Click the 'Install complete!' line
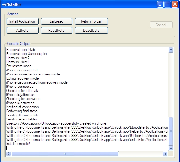180x162 pixels. click(x=18, y=144)
